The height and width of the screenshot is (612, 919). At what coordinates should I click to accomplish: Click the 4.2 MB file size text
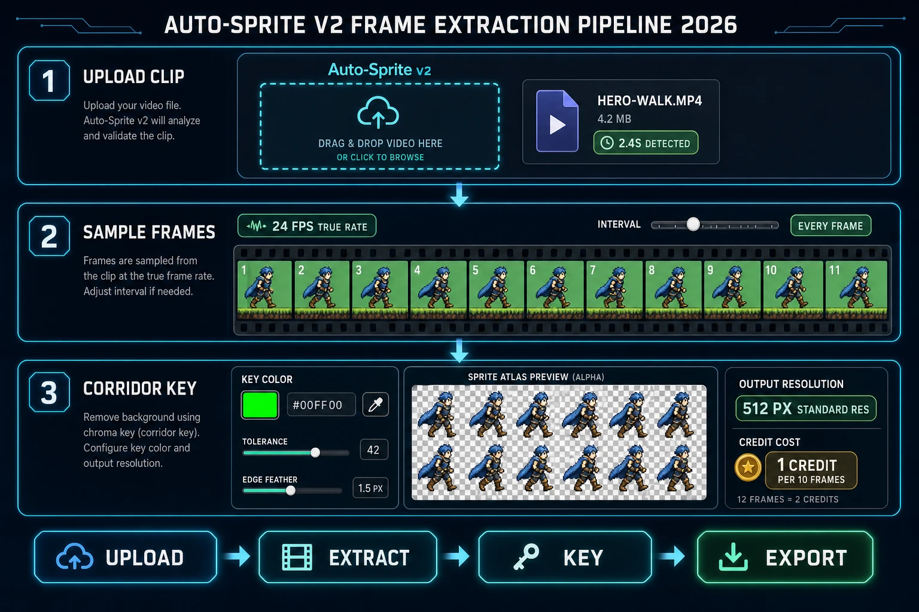coord(614,119)
